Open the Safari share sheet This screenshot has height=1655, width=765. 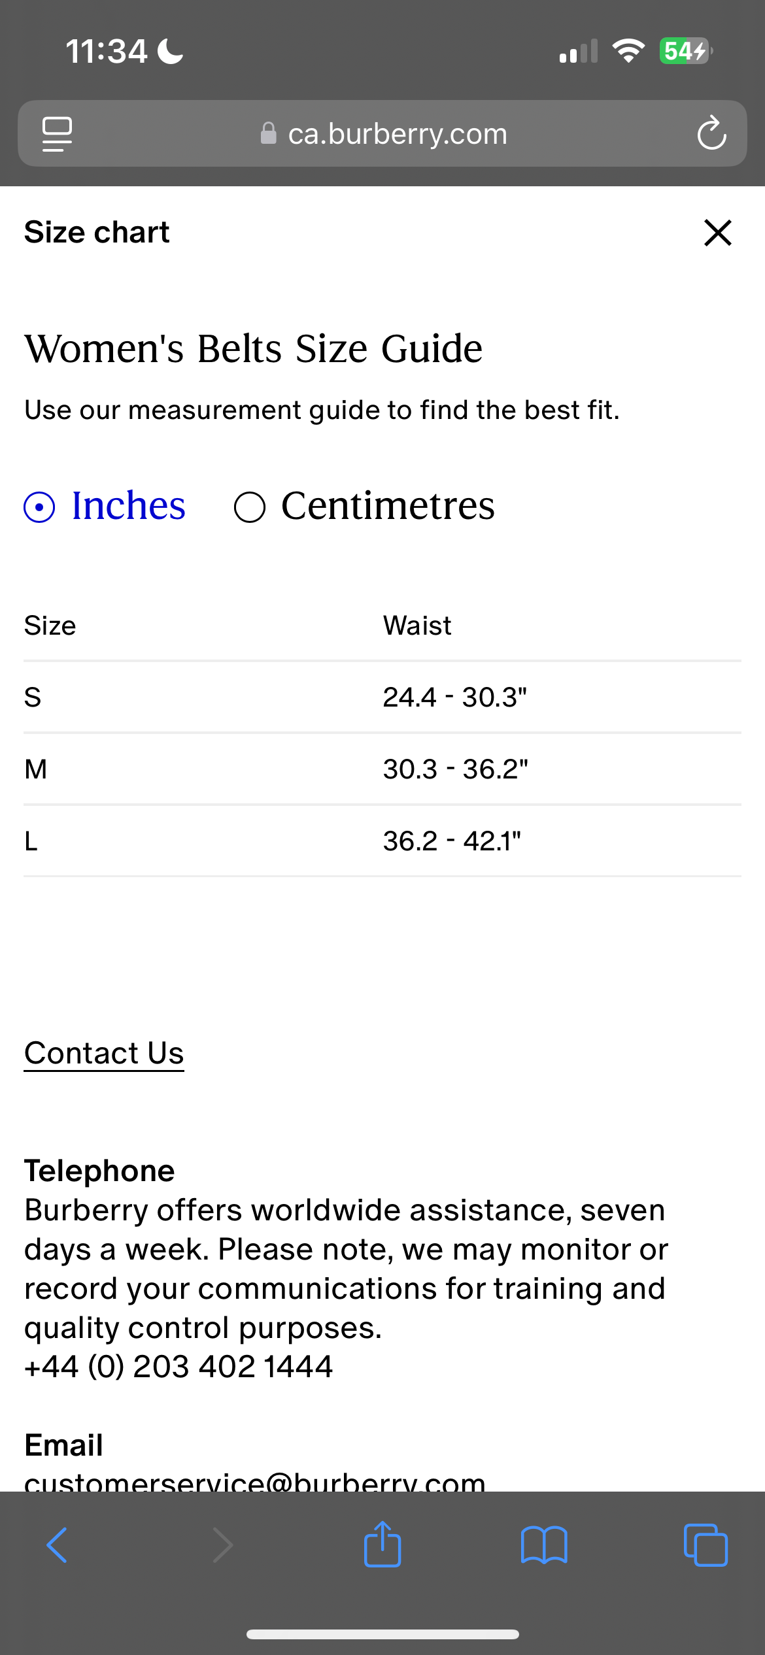pyautogui.click(x=382, y=1545)
